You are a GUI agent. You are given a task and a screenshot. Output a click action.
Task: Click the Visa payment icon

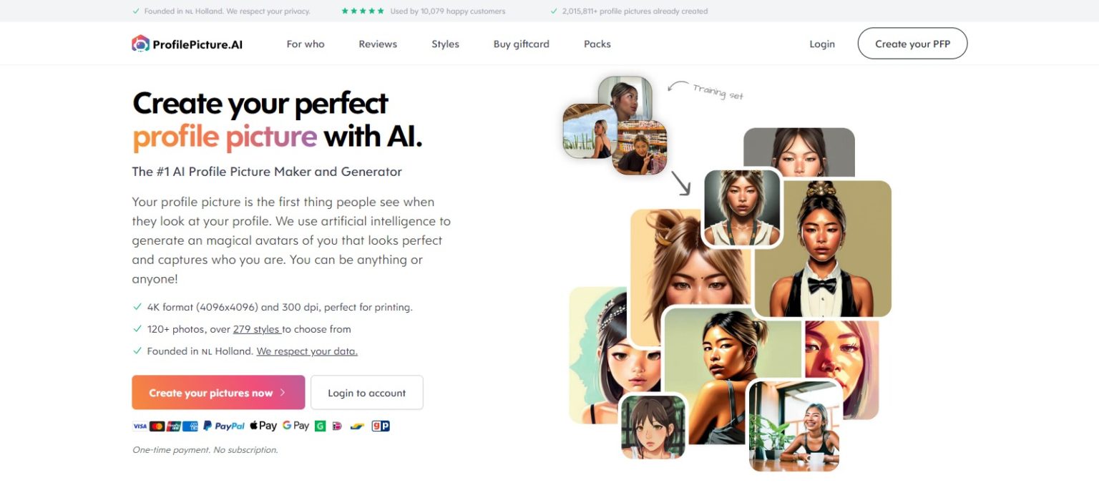[x=140, y=426]
